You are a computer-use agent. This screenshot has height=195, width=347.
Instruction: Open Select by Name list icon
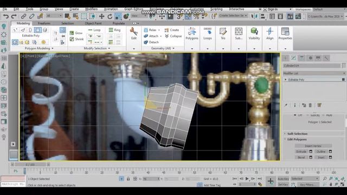coord(76,16)
